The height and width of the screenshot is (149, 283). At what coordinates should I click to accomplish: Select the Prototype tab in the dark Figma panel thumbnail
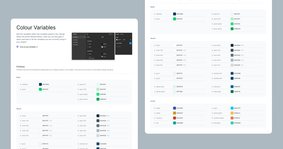[122, 34]
